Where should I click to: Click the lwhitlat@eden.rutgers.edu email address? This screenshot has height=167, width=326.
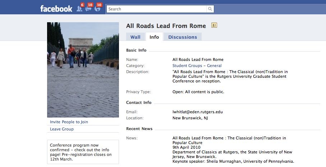[x=198, y=112]
